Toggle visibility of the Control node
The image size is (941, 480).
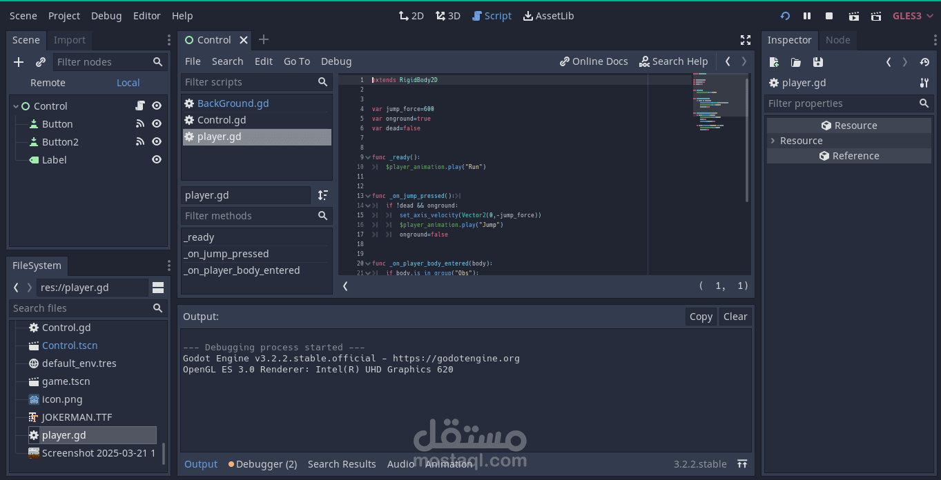point(157,106)
